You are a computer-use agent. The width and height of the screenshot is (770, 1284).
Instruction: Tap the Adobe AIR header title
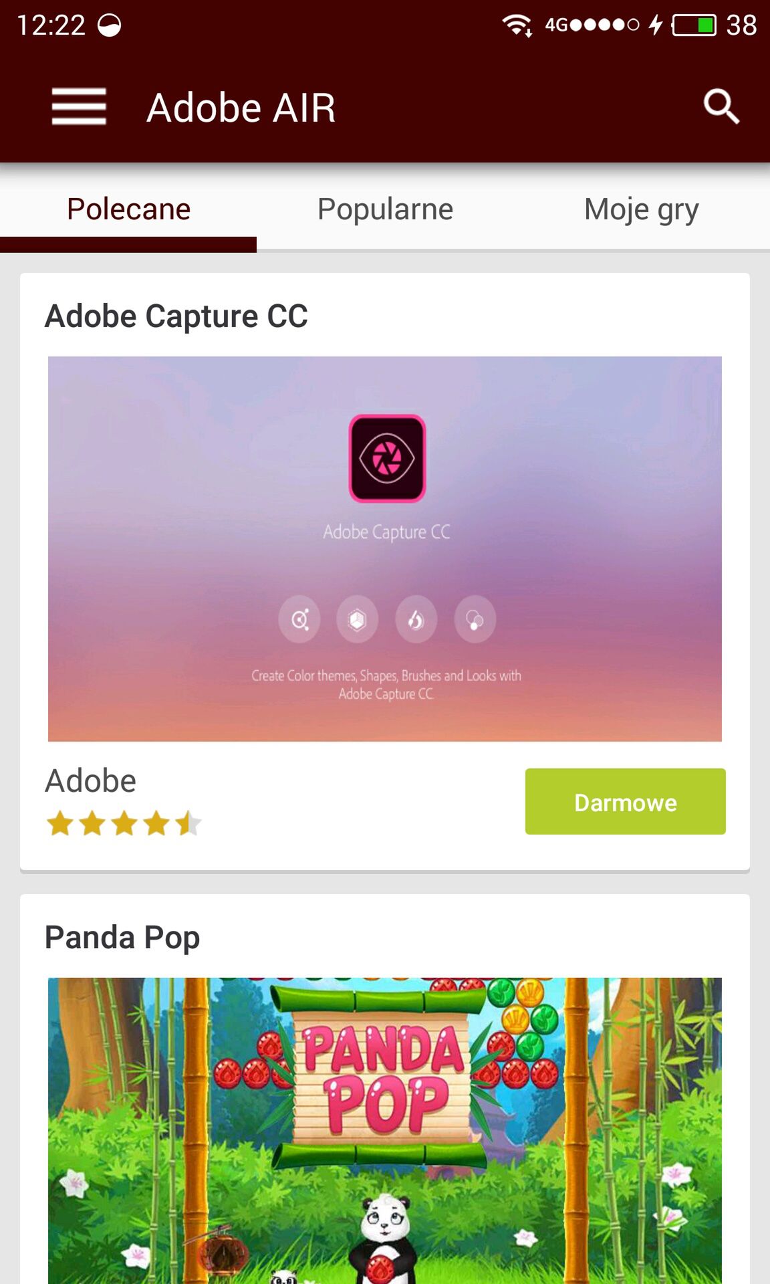pos(241,108)
